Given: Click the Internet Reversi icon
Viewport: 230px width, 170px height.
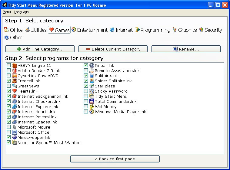Looking at the screenshot, I should pos(14,117).
